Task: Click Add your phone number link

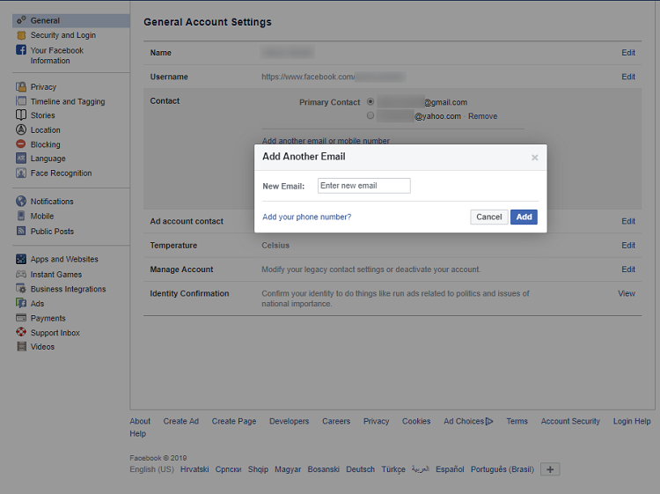Action: click(307, 217)
